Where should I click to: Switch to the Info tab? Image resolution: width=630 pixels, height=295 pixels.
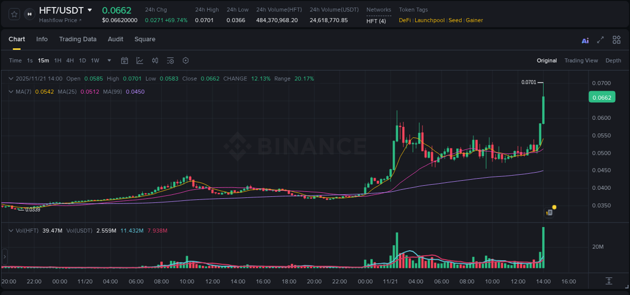pos(42,39)
